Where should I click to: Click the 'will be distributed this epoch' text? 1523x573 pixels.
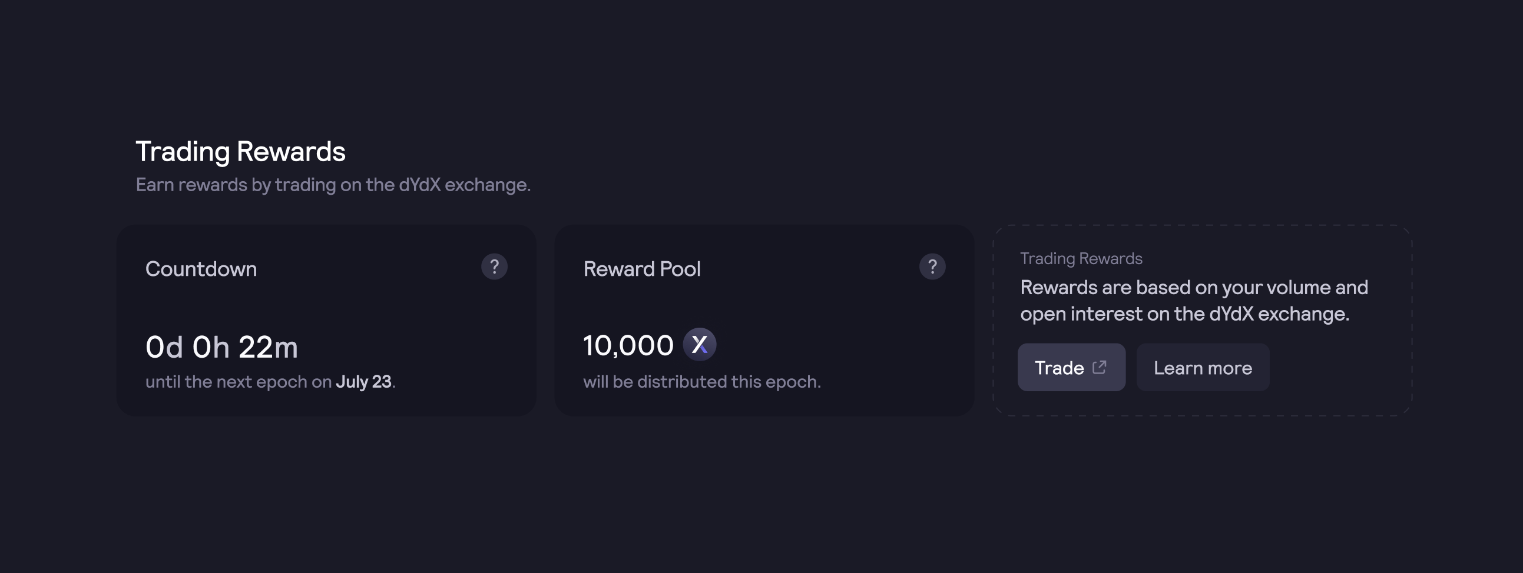(702, 382)
